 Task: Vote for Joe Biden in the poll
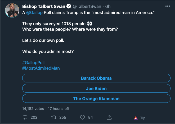pos(96,88)
